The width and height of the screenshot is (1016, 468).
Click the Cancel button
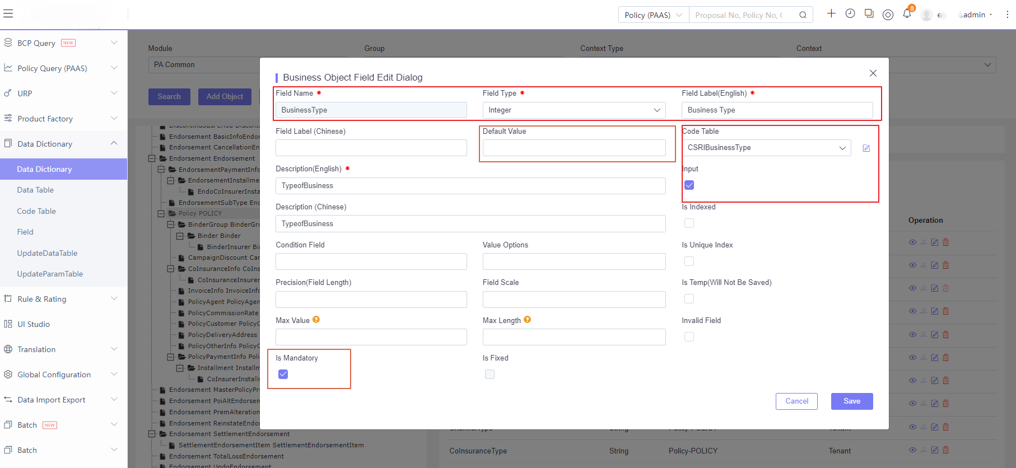tap(796, 401)
